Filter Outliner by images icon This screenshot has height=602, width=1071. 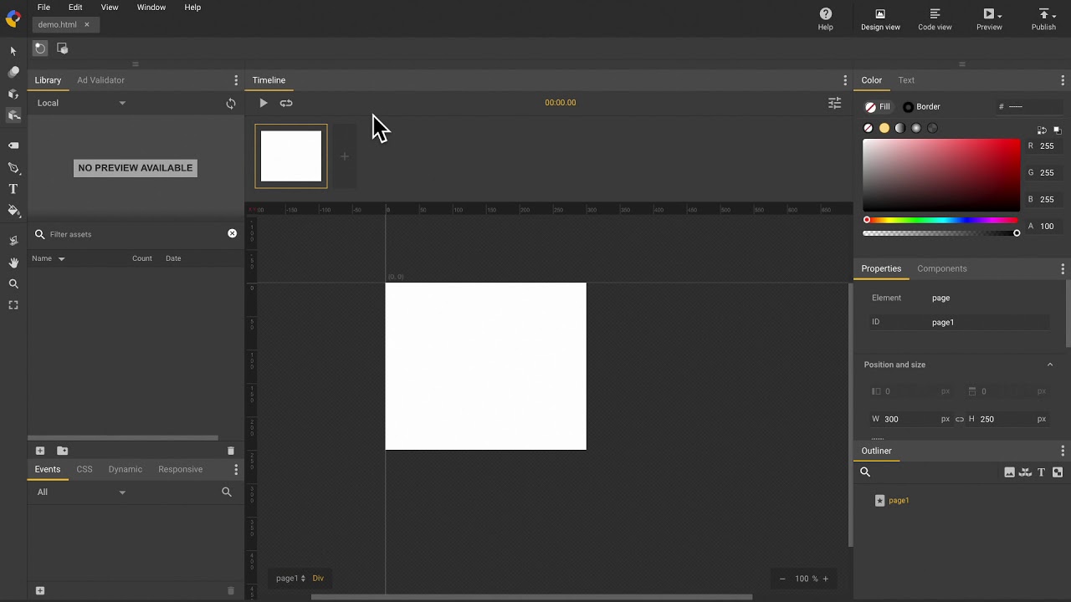(1009, 472)
